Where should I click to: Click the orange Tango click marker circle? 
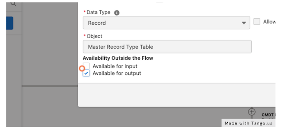pyautogui.click(x=82, y=68)
